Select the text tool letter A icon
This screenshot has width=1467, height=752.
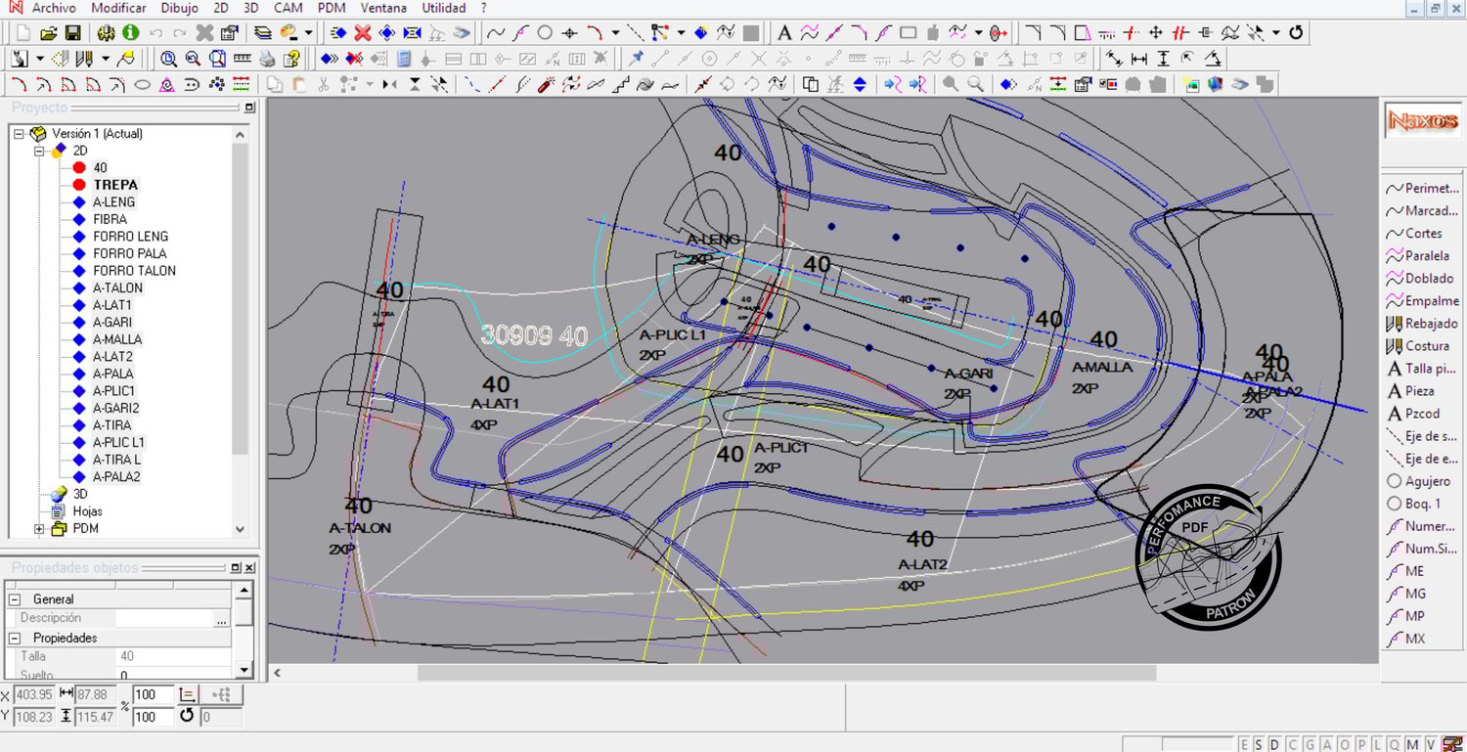783,33
